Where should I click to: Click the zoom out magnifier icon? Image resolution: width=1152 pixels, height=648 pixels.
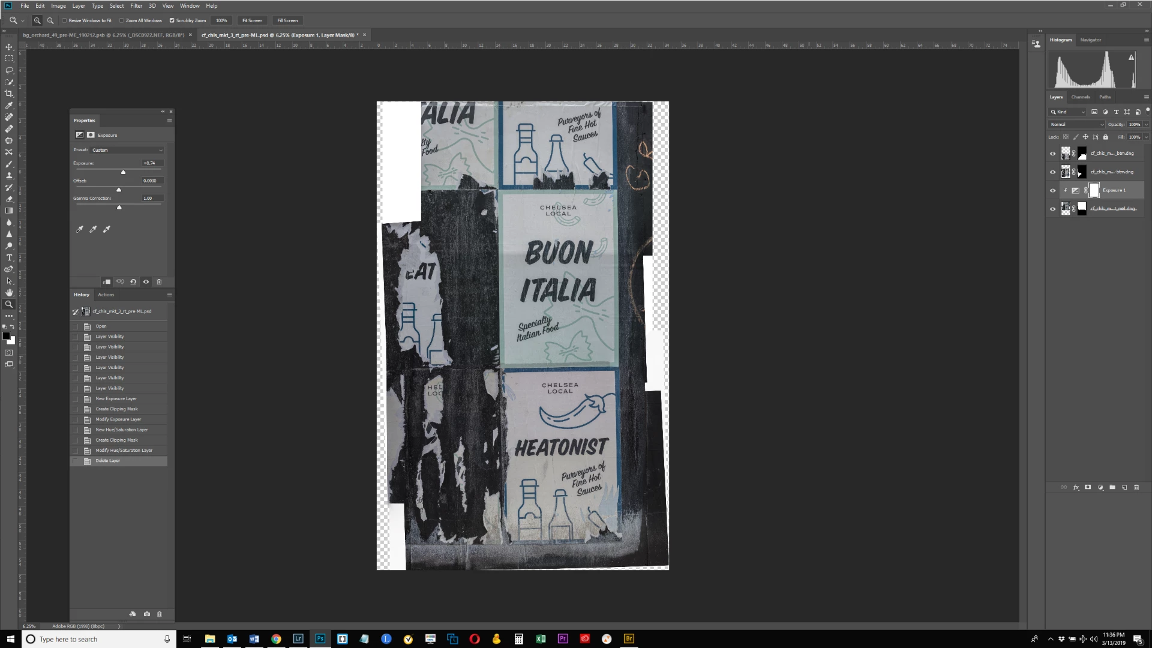click(x=50, y=20)
